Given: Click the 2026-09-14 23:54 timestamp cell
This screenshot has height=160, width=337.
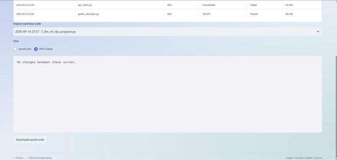Looking at the screenshot, I should [x=44, y=5].
